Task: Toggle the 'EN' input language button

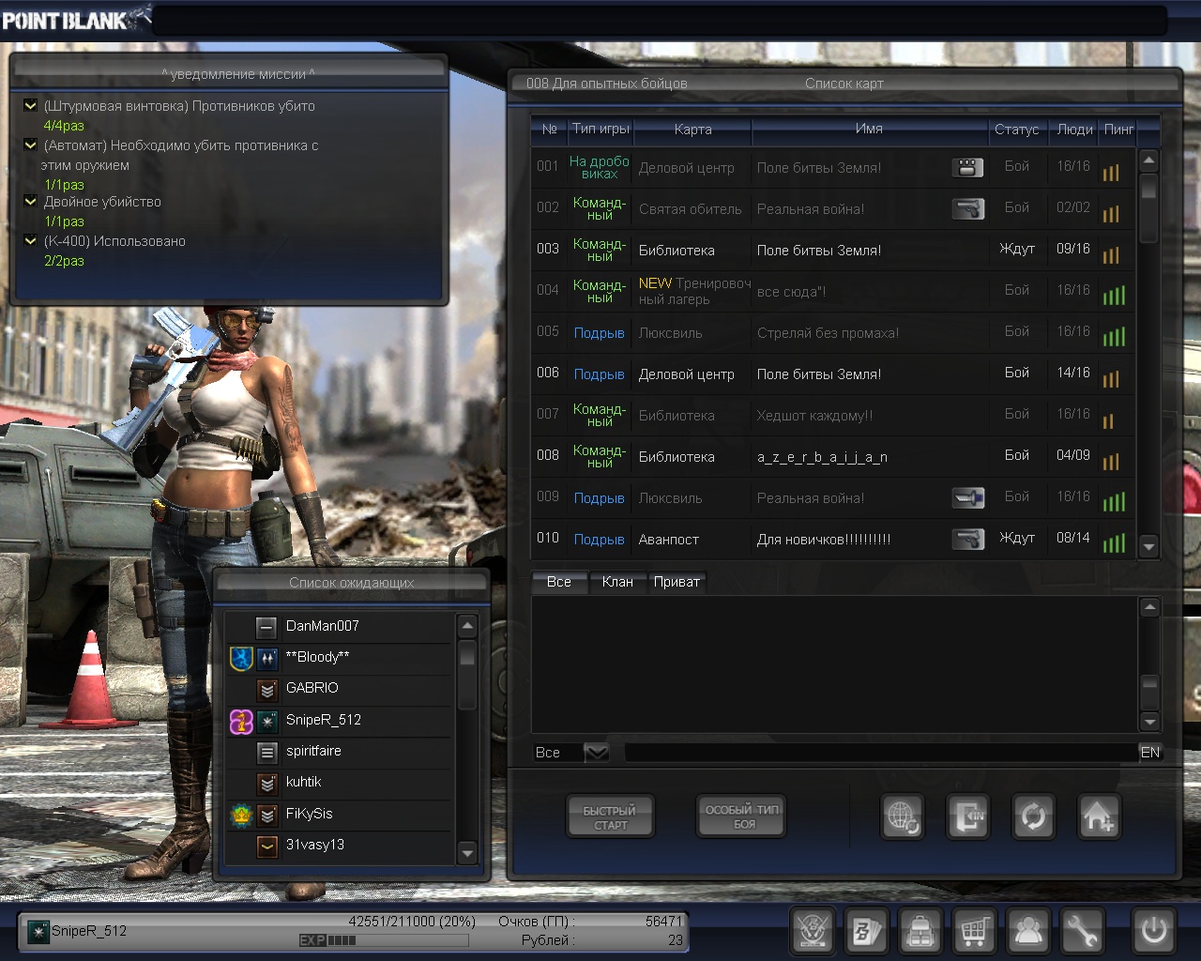Action: click(x=1150, y=752)
